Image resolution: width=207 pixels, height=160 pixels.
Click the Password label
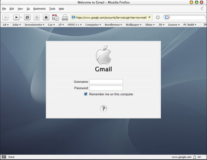click(x=81, y=88)
